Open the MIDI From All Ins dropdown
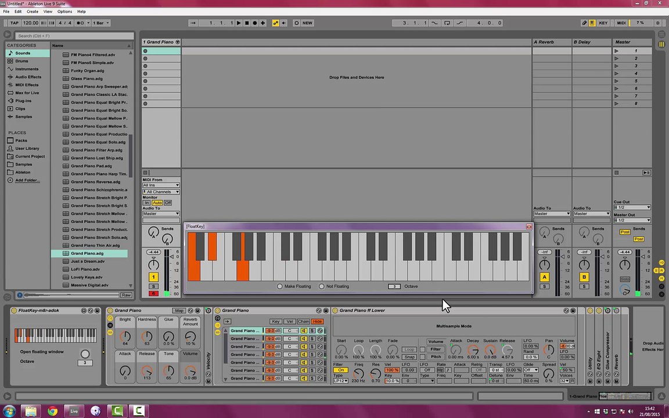This screenshot has height=418, width=669. (161, 185)
